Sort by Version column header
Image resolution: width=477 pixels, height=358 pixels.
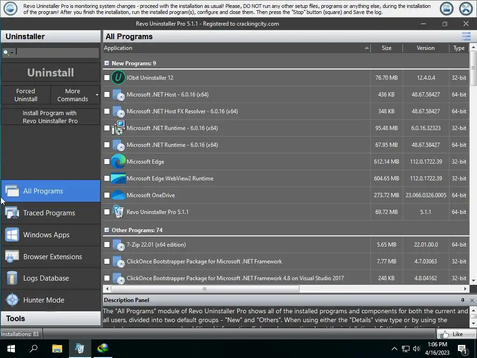(x=426, y=48)
